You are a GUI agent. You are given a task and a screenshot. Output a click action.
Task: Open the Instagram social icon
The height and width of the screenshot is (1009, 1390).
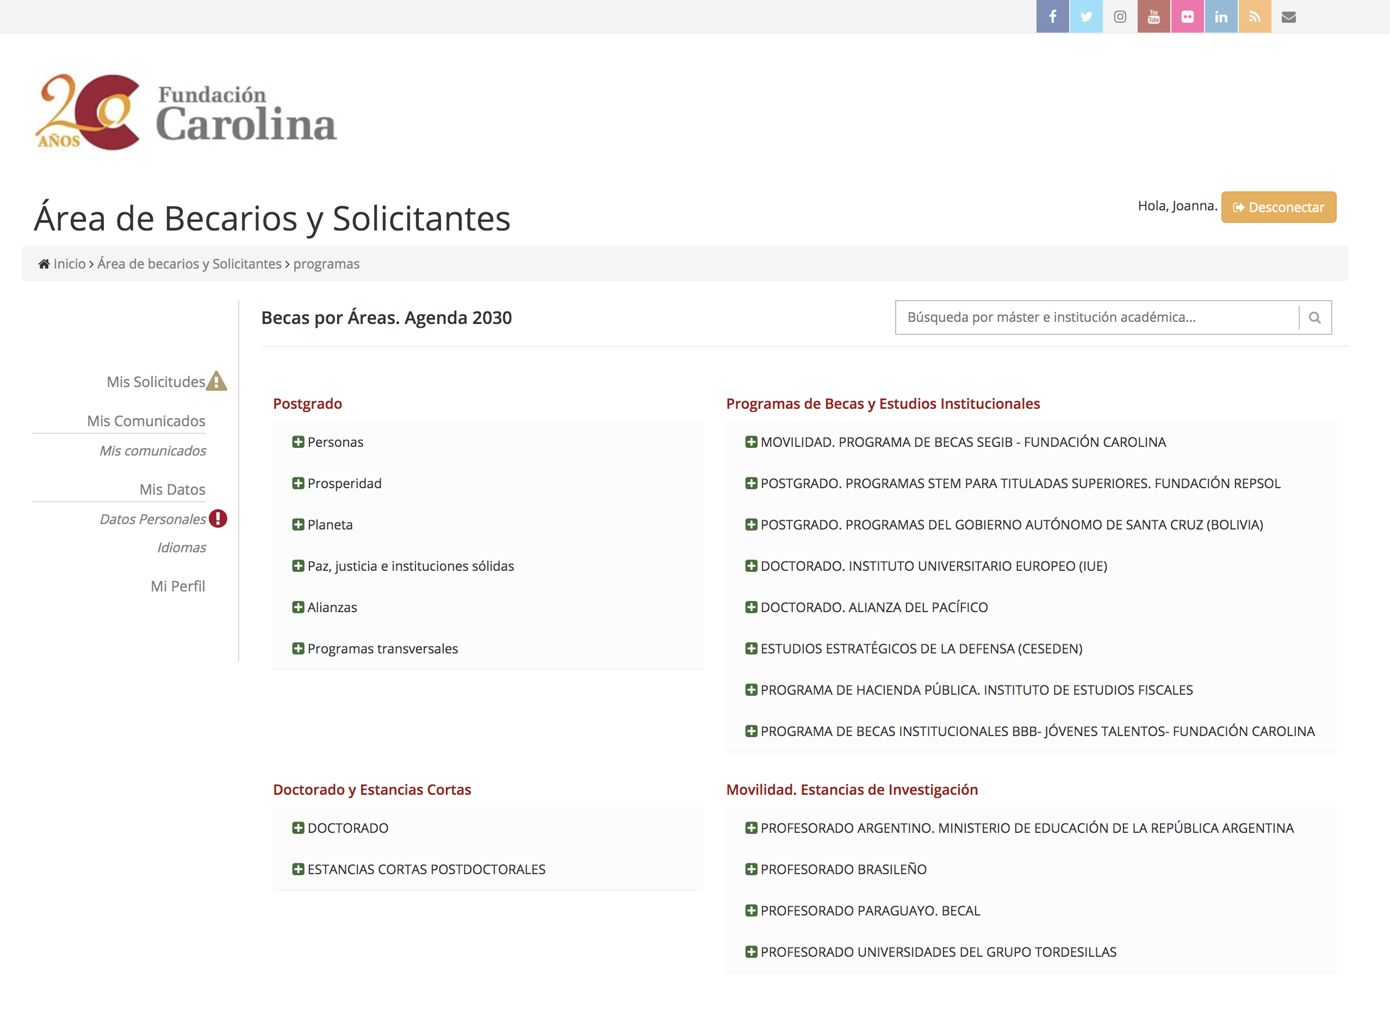click(1120, 16)
